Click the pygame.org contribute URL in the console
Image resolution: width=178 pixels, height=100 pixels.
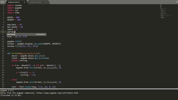[57, 93]
